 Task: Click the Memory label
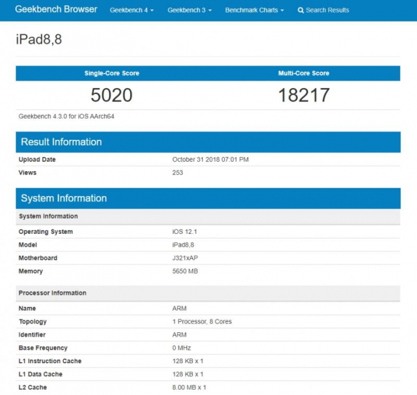click(31, 271)
